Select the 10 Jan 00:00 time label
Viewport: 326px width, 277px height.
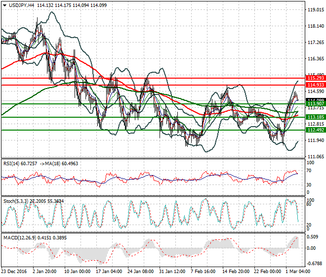click(x=78, y=272)
